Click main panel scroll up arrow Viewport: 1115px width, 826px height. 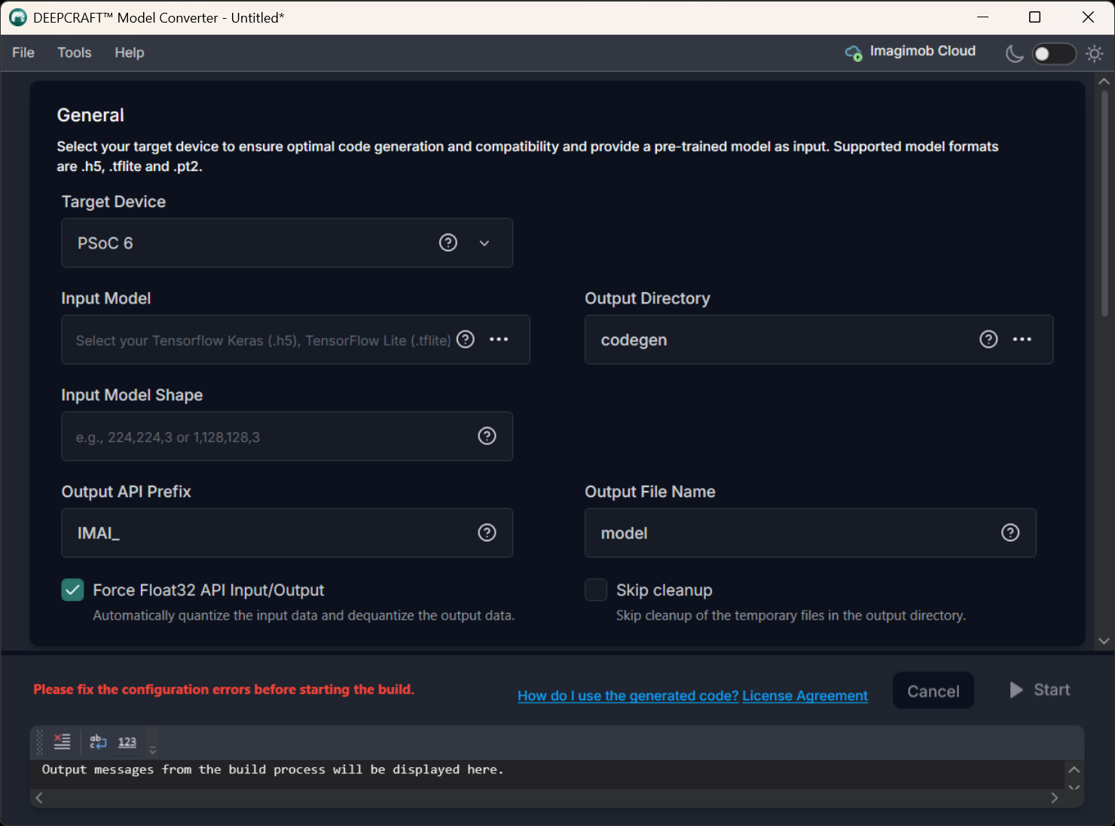click(x=1104, y=81)
